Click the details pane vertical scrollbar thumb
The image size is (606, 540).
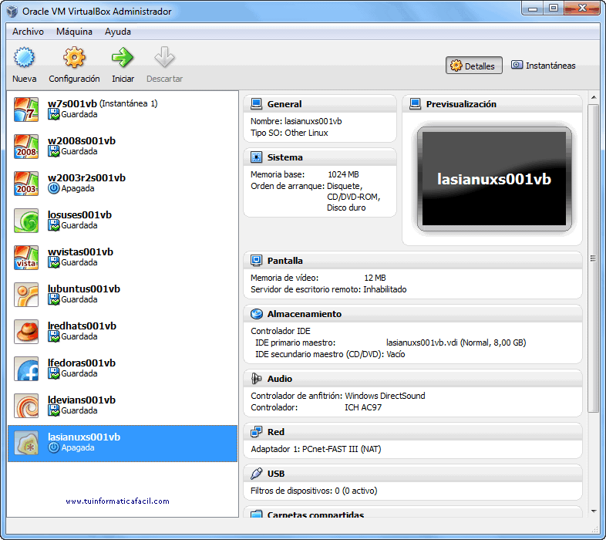(593, 258)
